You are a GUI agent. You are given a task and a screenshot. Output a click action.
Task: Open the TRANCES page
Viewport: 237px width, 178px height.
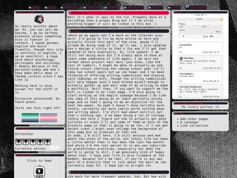tap(93, 7)
